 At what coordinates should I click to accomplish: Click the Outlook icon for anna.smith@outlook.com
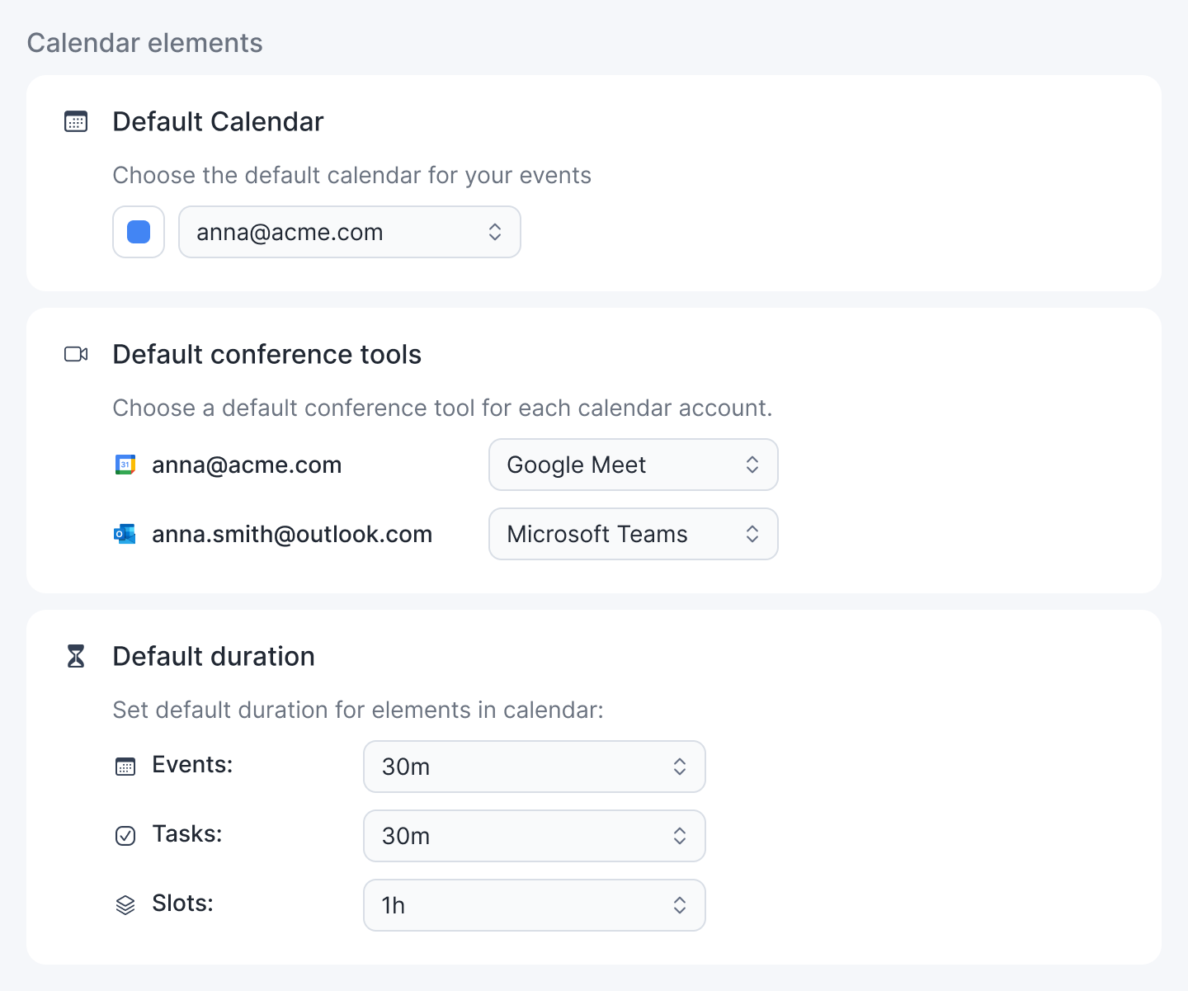[x=125, y=535]
